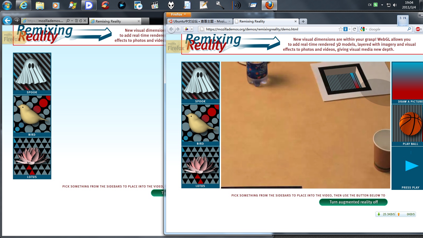
Task: Click the augmented reality video area
Action: [x=305, y=125]
